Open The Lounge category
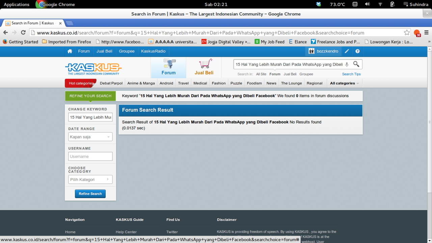Viewport: 432px width, 243px height. [x=292, y=83]
